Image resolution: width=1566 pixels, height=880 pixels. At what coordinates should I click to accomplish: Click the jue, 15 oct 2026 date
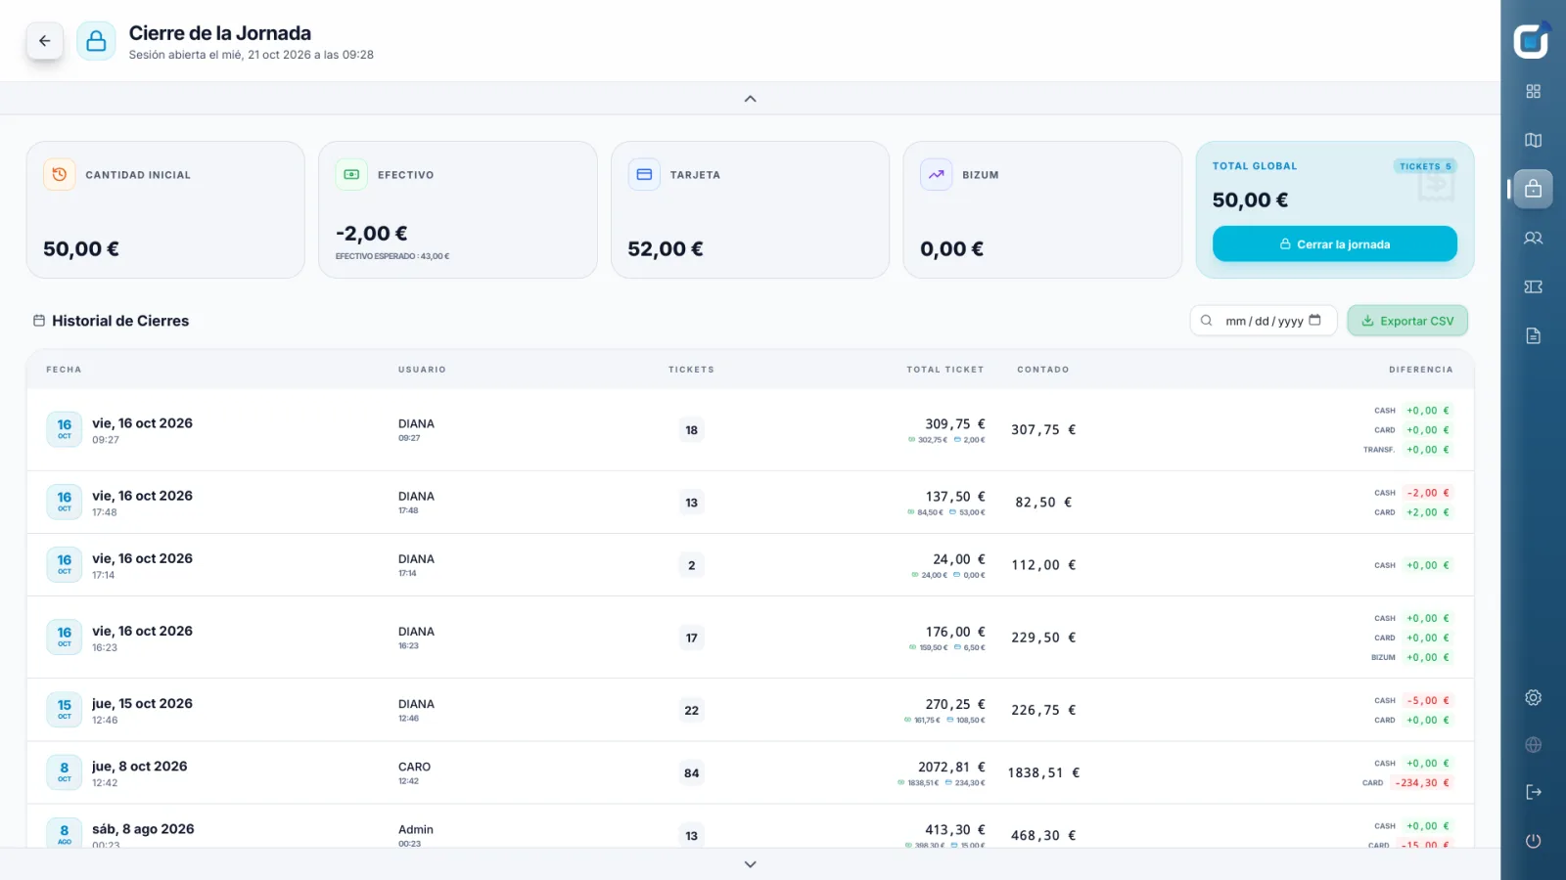coord(142,703)
